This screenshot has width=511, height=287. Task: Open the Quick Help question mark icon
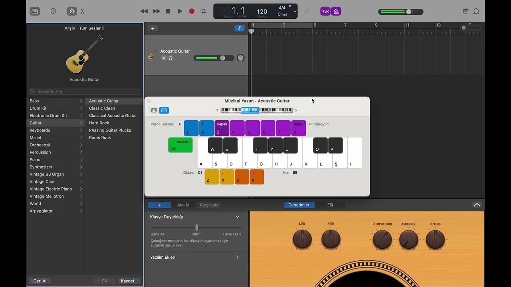(53, 11)
